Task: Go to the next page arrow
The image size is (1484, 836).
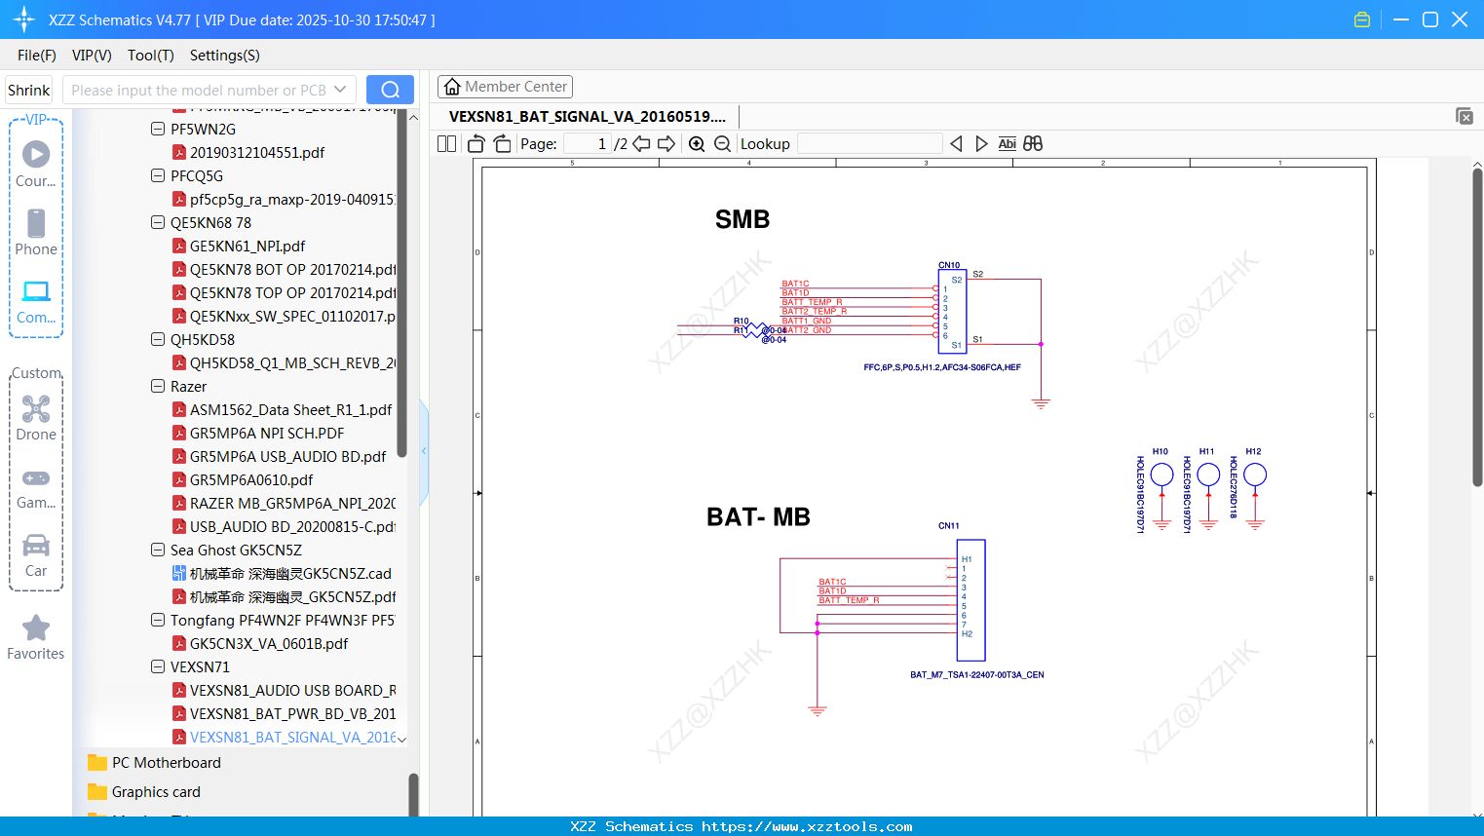Action: click(666, 144)
